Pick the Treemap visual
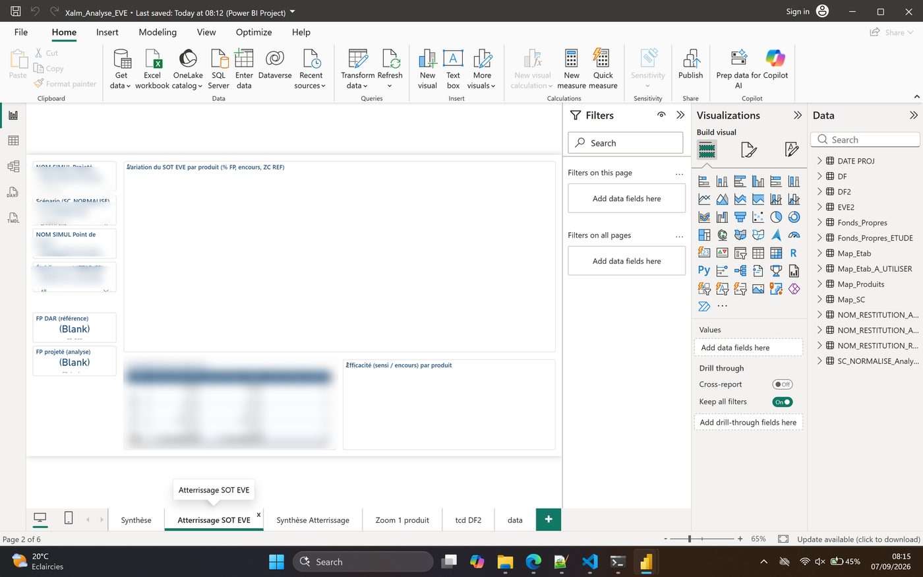Image resolution: width=923 pixels, height=577 pixels. coord(704,235)
